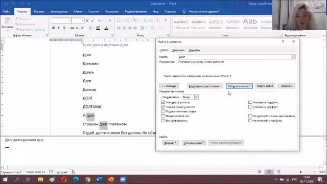The width and height of the screenshot is (327, 184).
Task: Open Windows Start menu
Action: pyautogui.click(x=5, y=179)
